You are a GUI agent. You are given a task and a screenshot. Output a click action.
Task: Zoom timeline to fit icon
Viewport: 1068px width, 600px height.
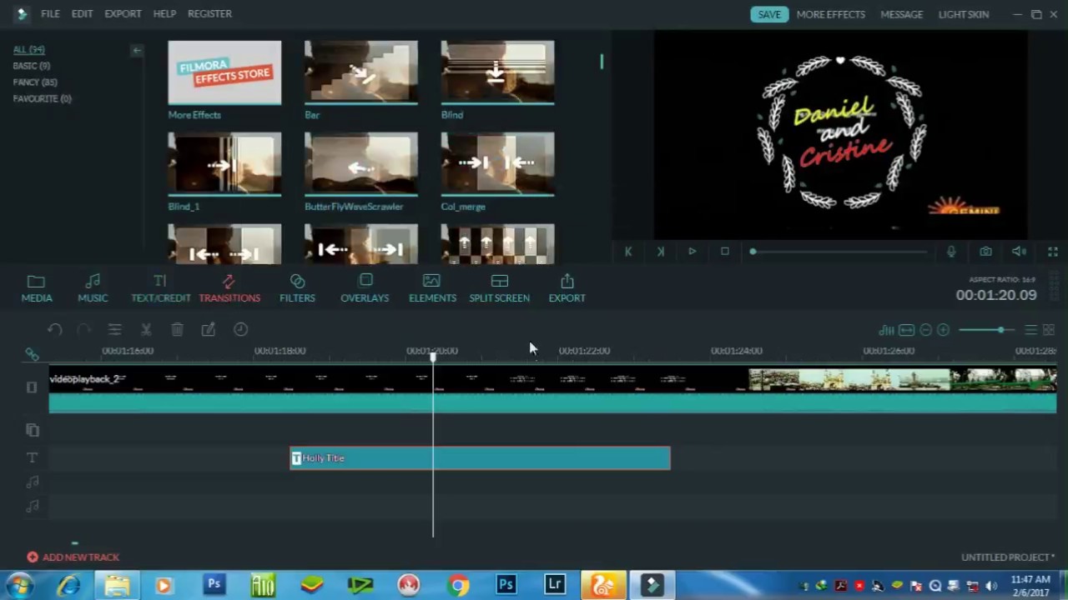click(906, 330)
